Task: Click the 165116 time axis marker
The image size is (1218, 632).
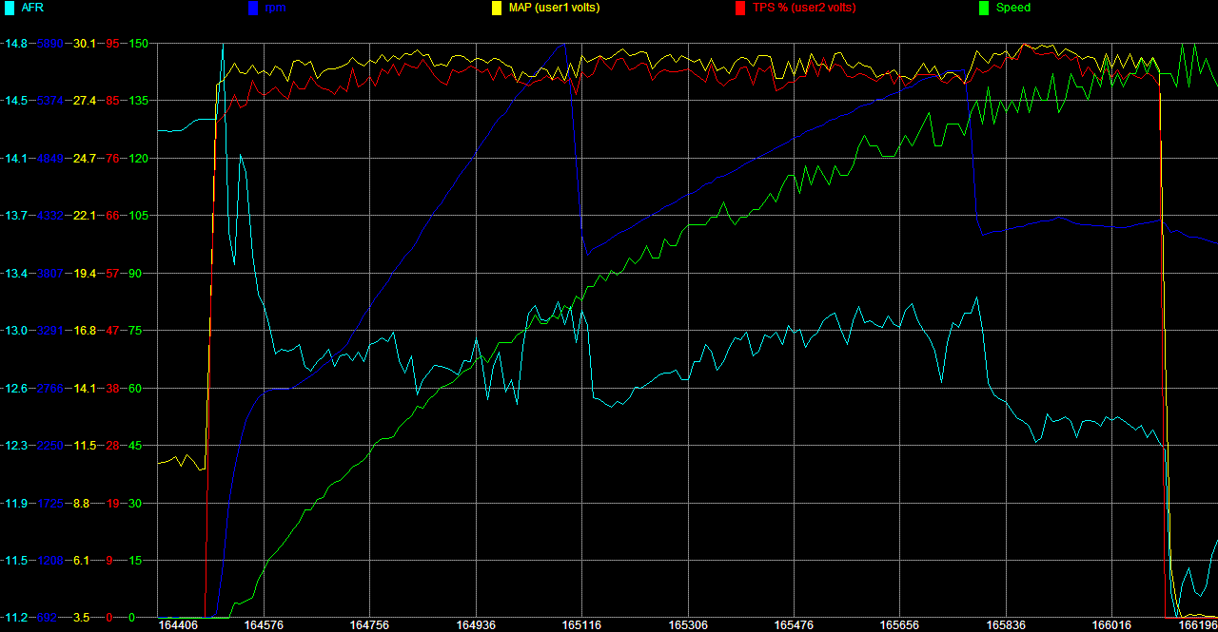Action: pyautogui.click(x=581, y=625)
